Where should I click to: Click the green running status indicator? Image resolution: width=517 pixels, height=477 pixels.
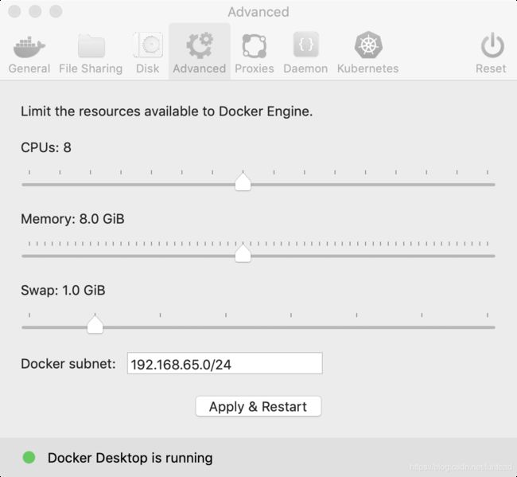tap(29, 457)
